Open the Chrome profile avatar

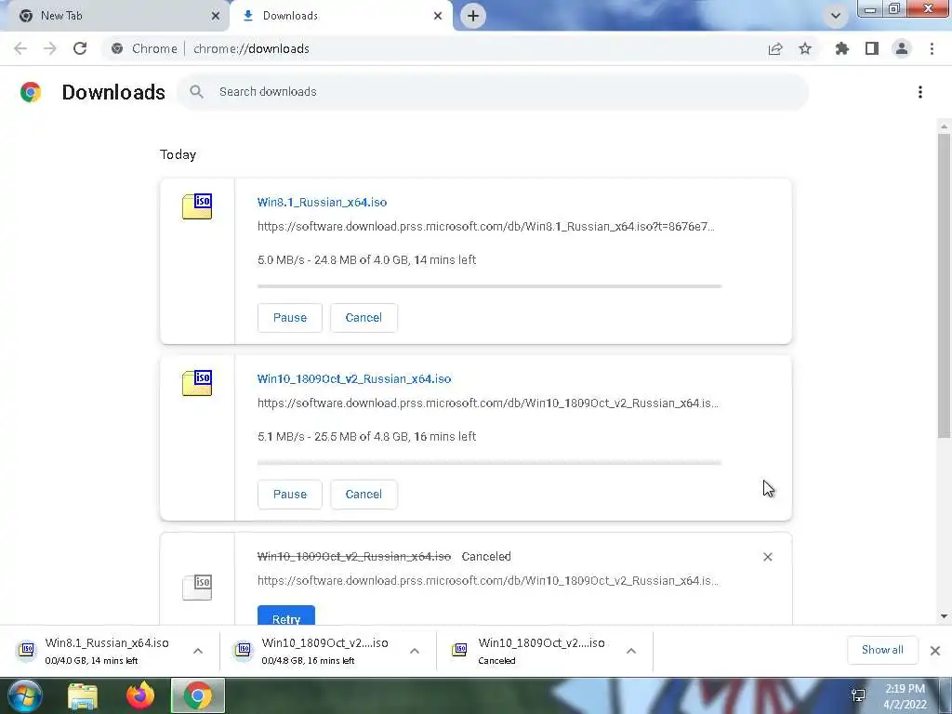(x=902, y=48)
